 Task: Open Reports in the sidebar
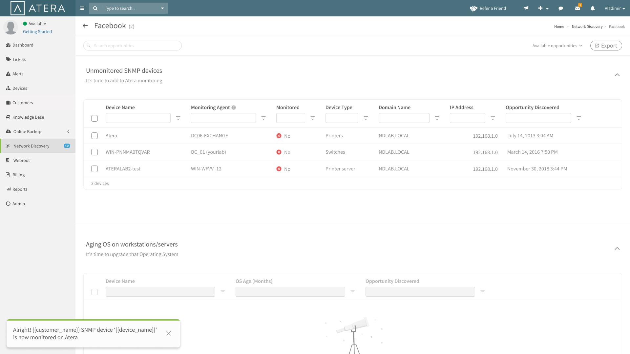tap(38, 189)
